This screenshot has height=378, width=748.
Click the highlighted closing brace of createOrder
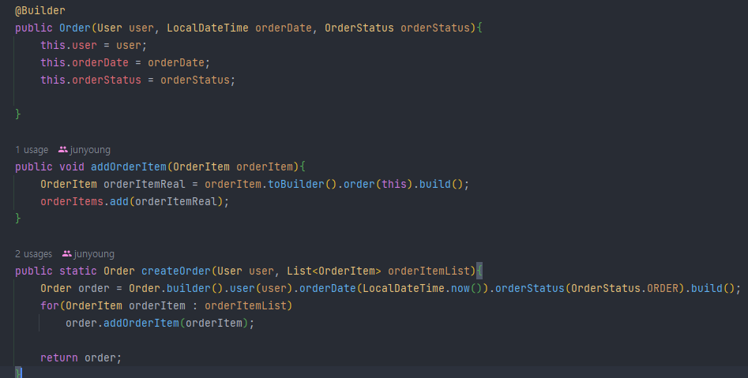click(18, 372)
